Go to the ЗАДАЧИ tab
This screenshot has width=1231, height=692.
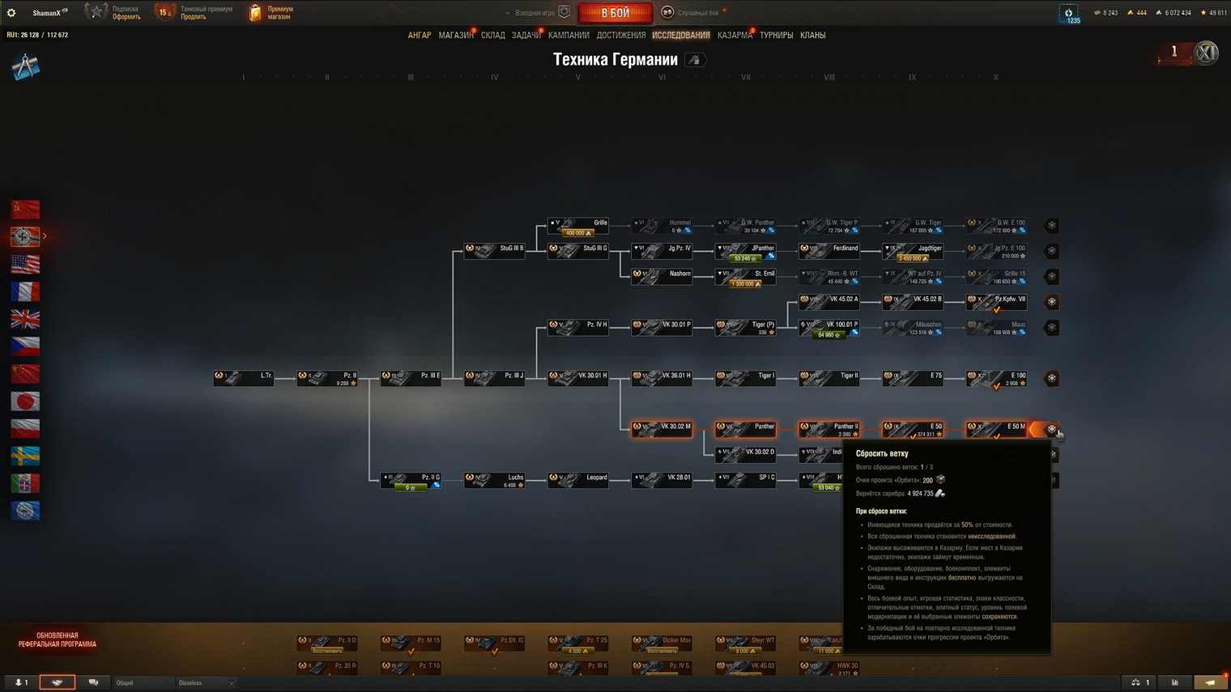point(526,36)
